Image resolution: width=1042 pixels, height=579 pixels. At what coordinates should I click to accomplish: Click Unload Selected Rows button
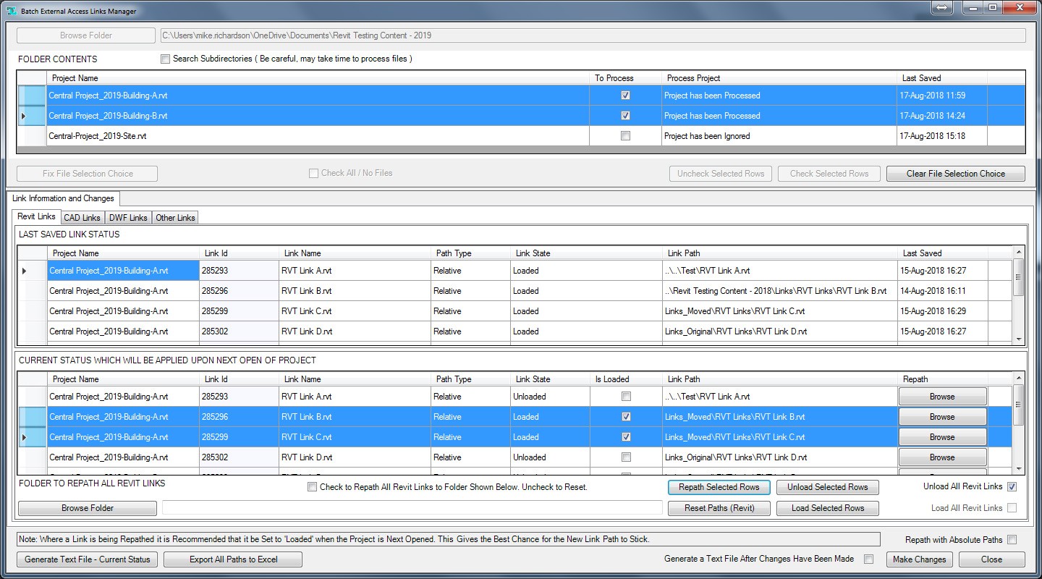coord(827,487)
